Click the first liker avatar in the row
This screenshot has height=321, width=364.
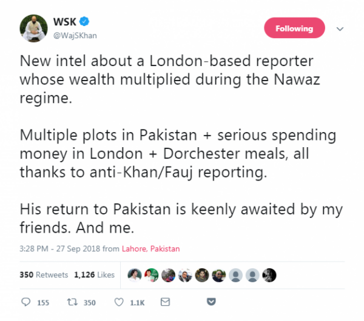coord(135,275)
